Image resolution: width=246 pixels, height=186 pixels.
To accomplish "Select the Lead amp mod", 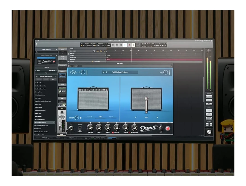I will (100, 116).
